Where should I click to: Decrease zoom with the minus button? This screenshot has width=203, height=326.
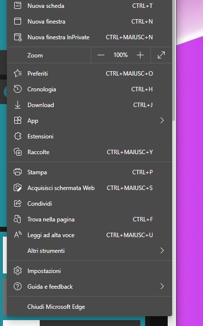point(101,55)
